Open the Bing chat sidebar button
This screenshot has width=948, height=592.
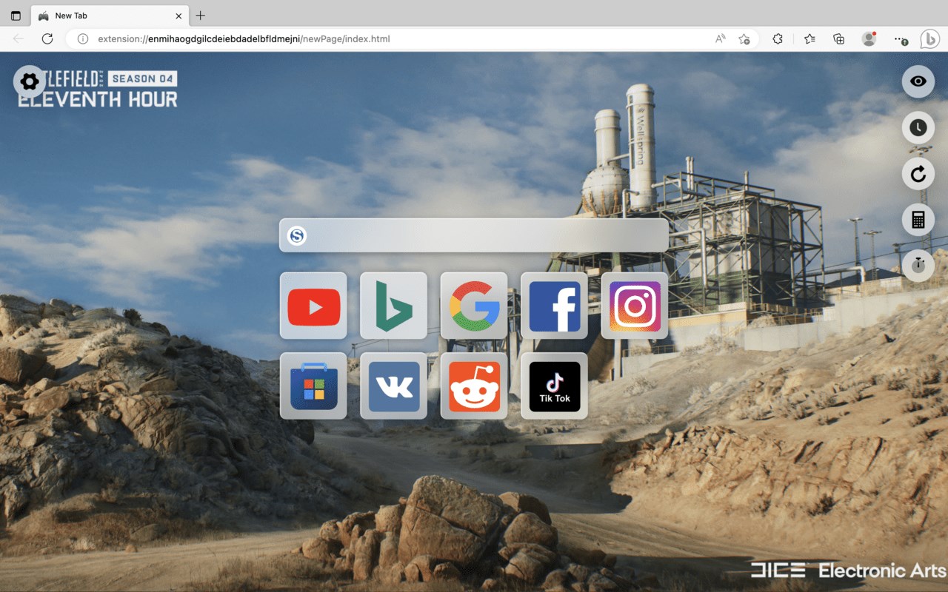(930, 39)
